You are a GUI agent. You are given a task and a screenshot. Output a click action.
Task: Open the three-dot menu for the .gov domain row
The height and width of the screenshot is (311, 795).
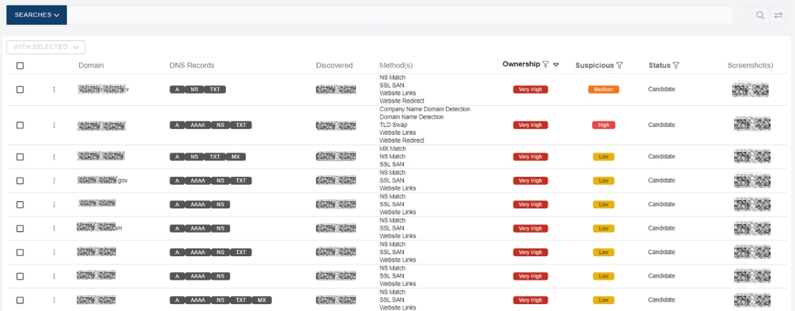[54, 180]
